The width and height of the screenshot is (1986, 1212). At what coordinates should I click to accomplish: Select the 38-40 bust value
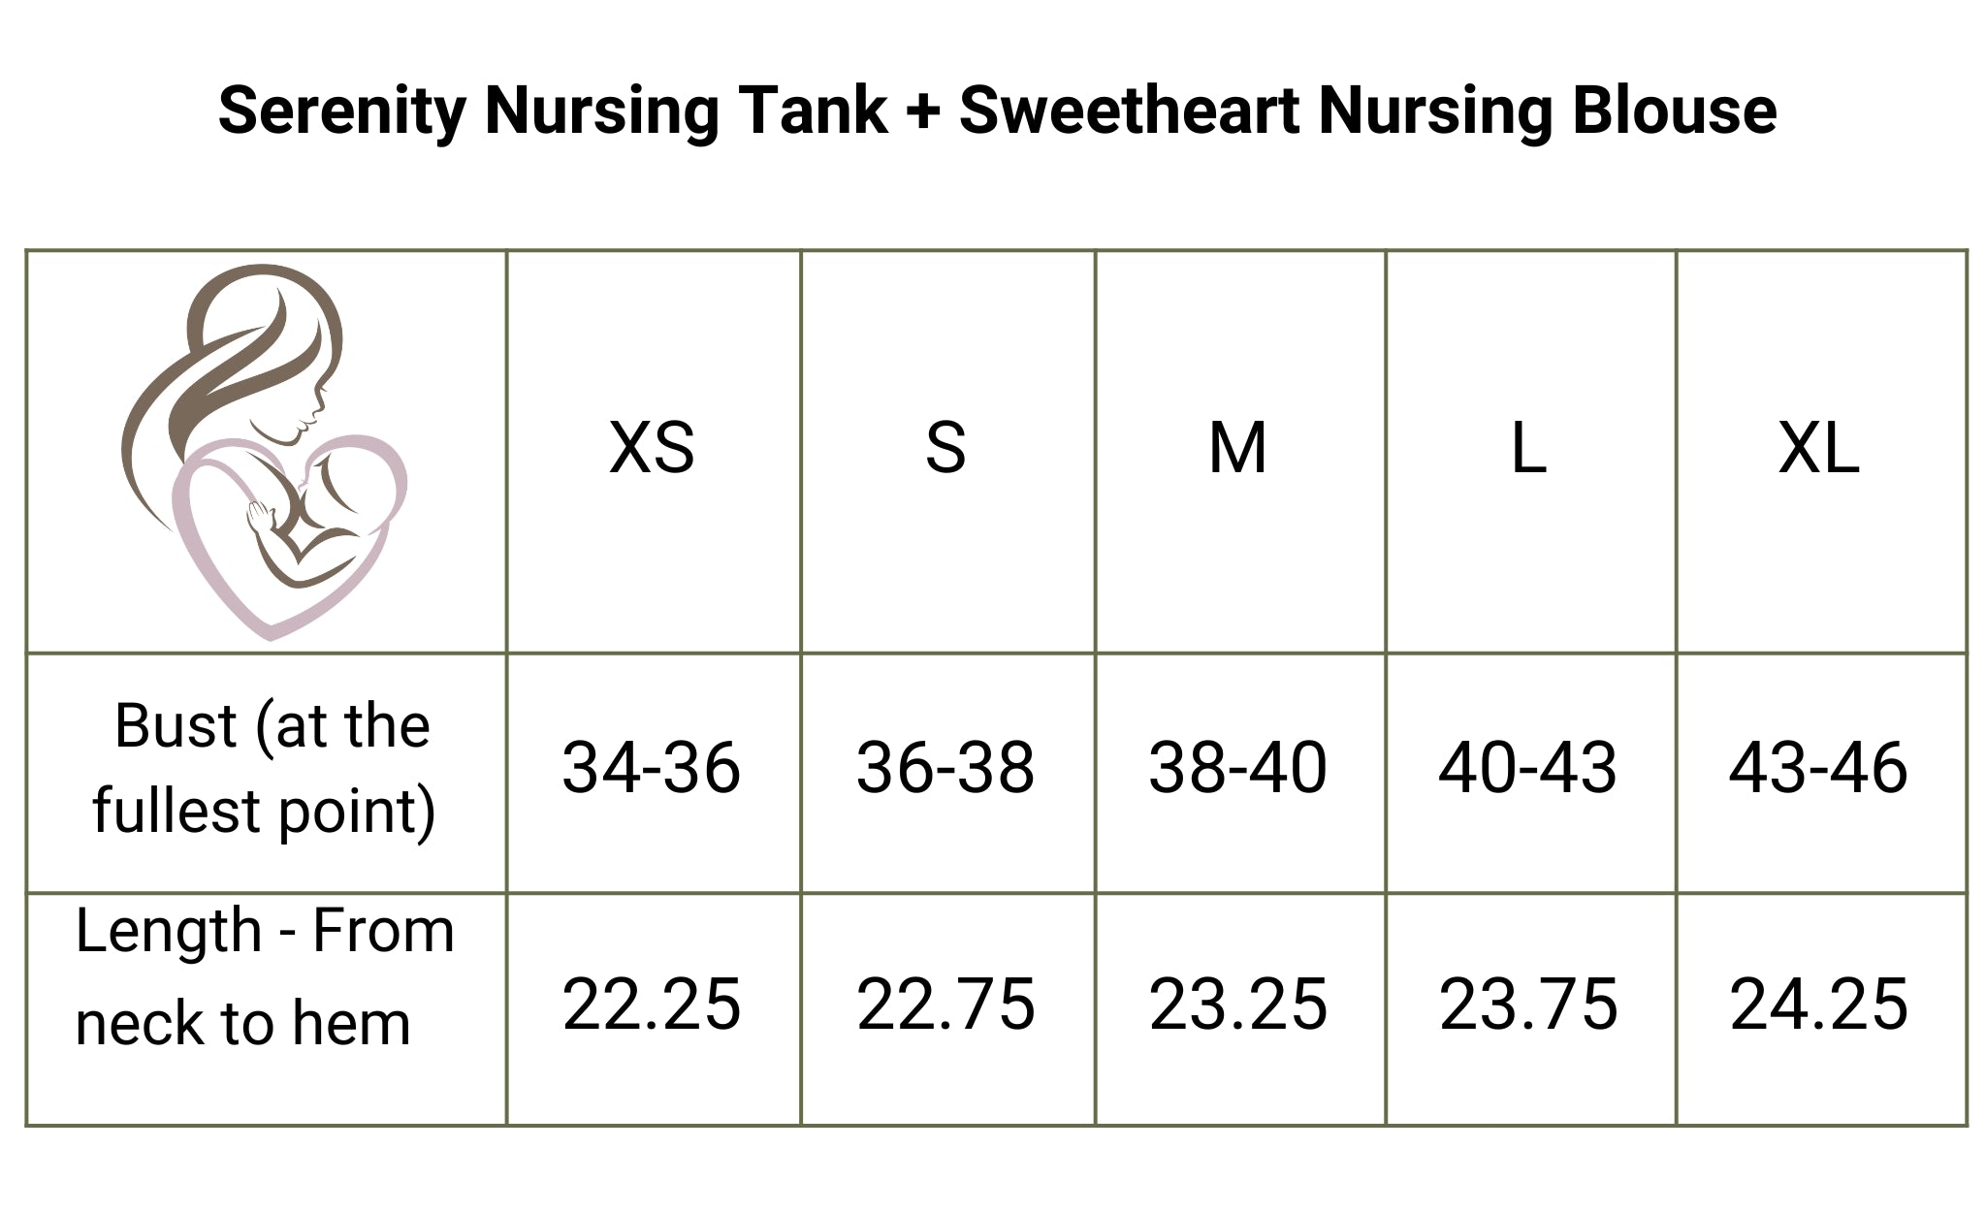1237,768
